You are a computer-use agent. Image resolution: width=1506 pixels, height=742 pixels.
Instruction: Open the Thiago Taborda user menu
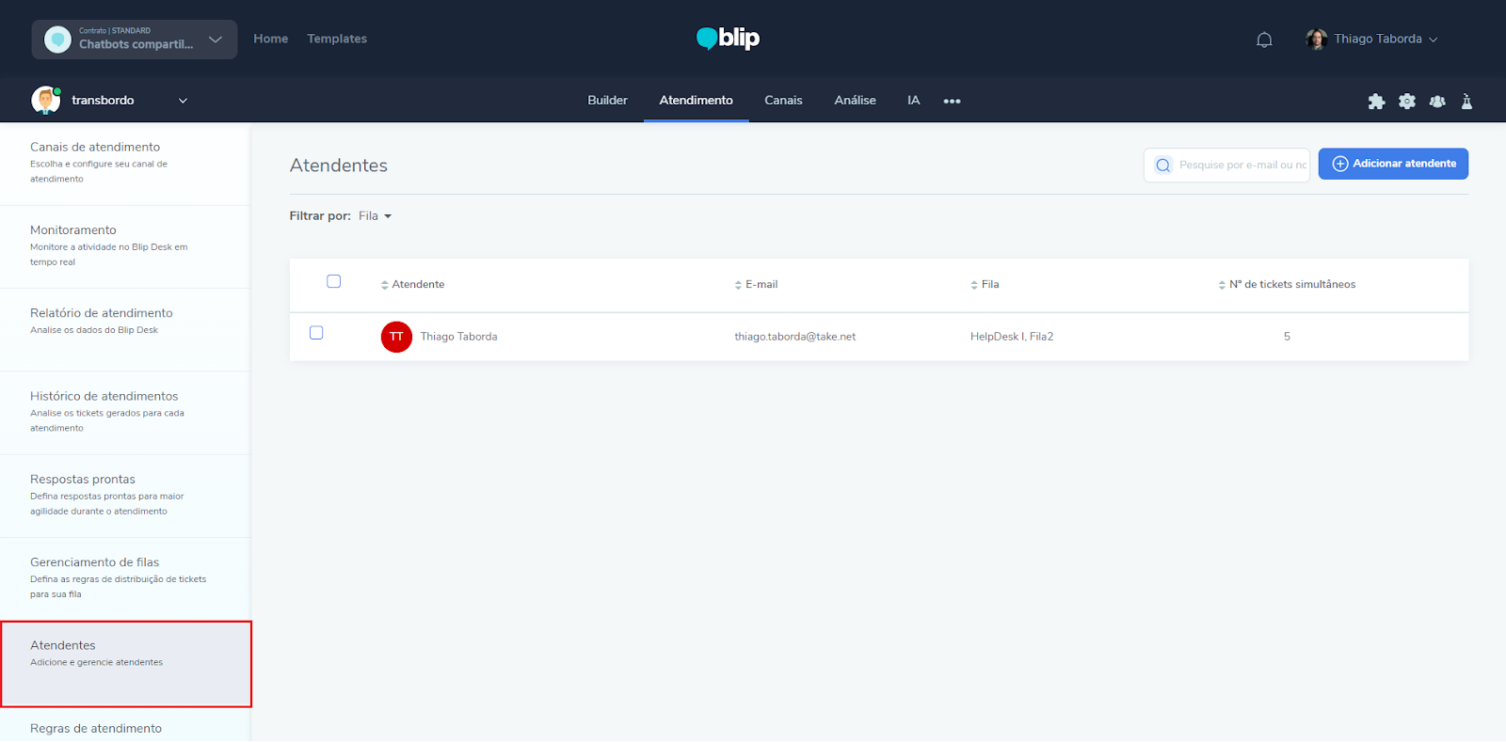click(x=1372, y=39)
